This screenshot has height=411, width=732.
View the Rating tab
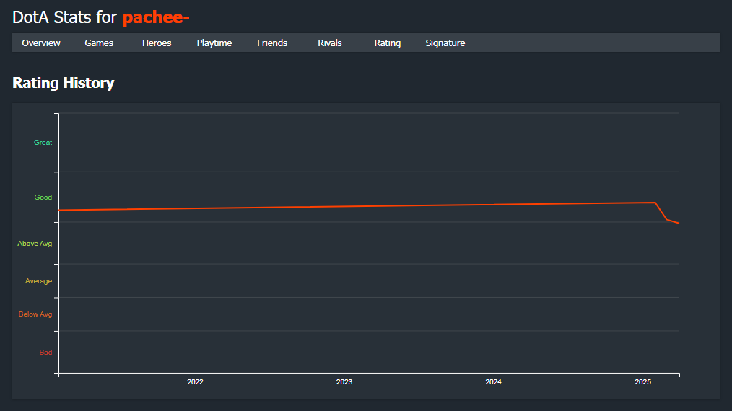(388, 43)
